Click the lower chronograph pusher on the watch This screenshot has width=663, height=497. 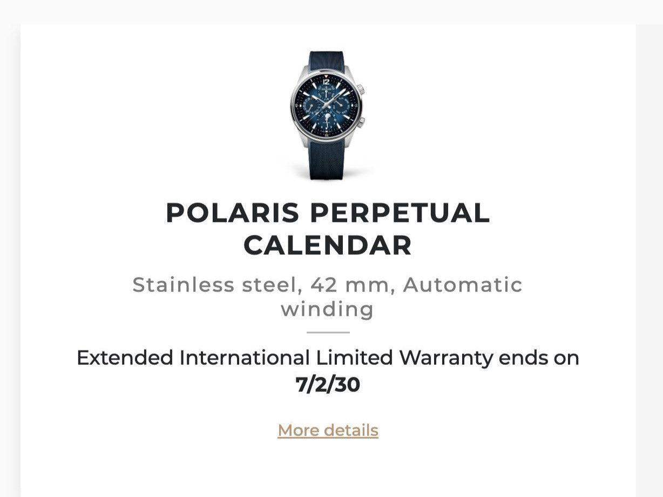[361, 121]
